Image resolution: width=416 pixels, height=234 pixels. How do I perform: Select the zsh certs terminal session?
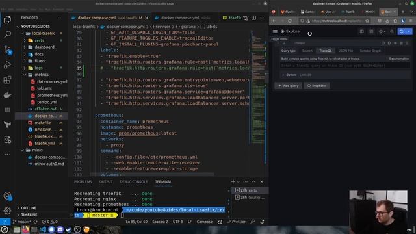pos(250,190)
